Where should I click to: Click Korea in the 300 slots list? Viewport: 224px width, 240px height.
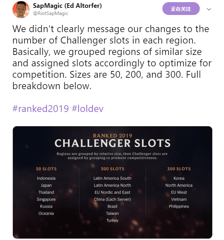pyautogui.click(x=179, y=178)
